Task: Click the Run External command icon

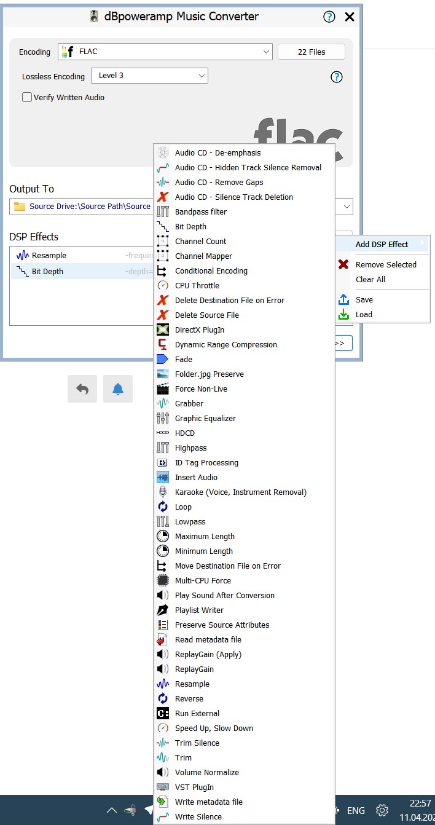Action: 163,713
